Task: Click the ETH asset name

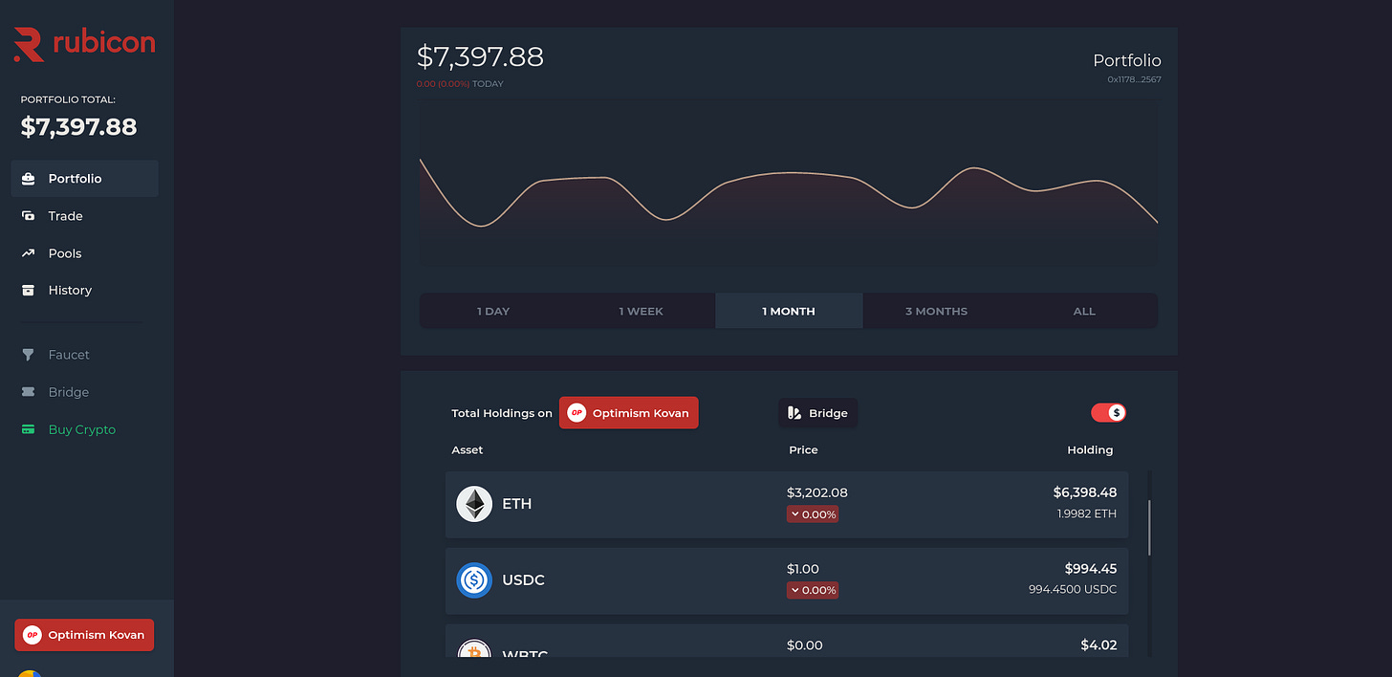Action: (x=517, y=504)
